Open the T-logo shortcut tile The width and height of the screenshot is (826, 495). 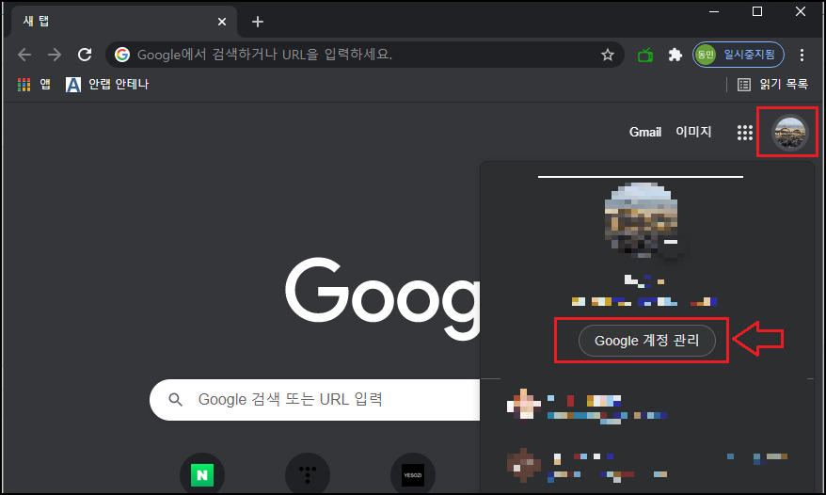pos(308,475)
